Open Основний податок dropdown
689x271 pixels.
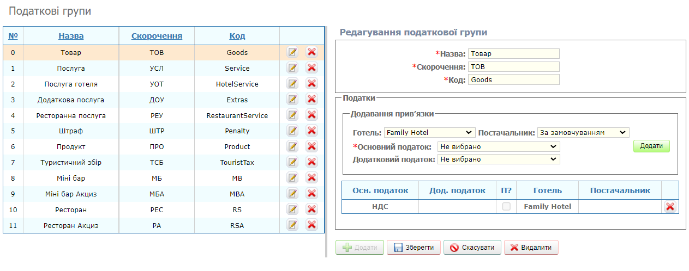(x=499, y=147)
